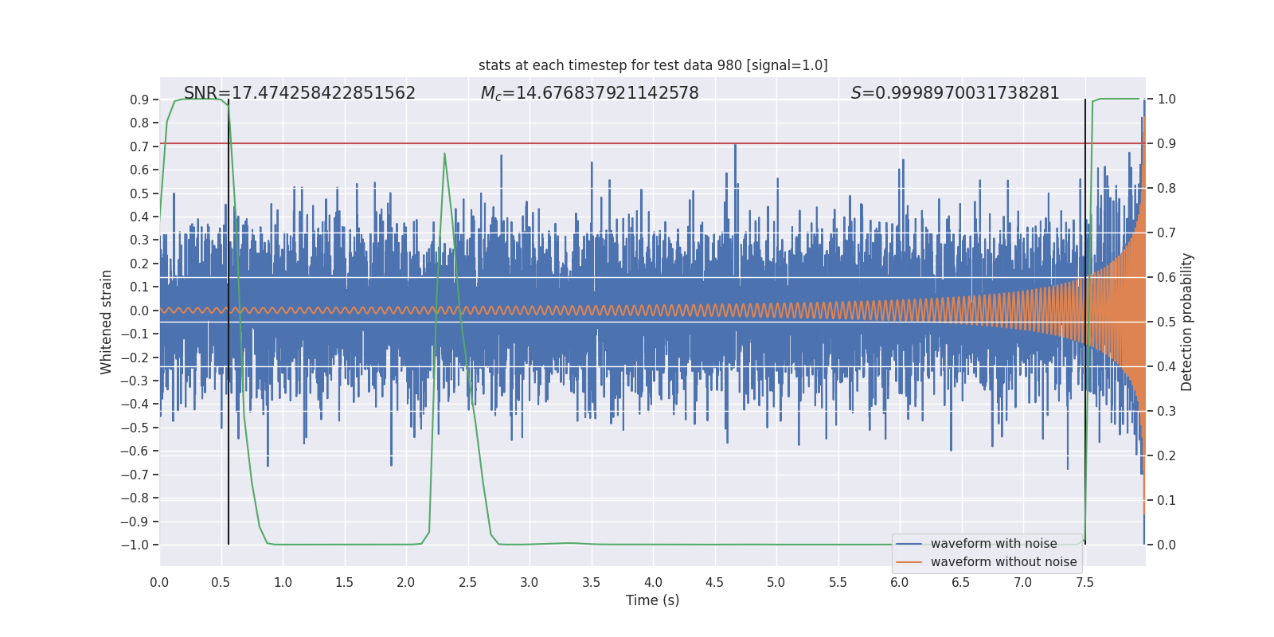Click legend entry 'waveform without noise'
The image size is (1274, 637).
(1004, 562)
